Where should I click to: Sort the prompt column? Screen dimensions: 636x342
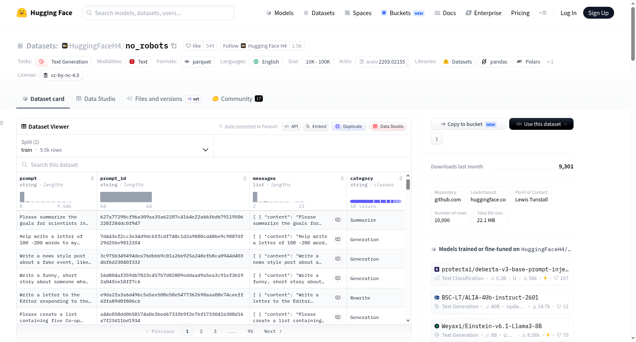pos(92,178)
